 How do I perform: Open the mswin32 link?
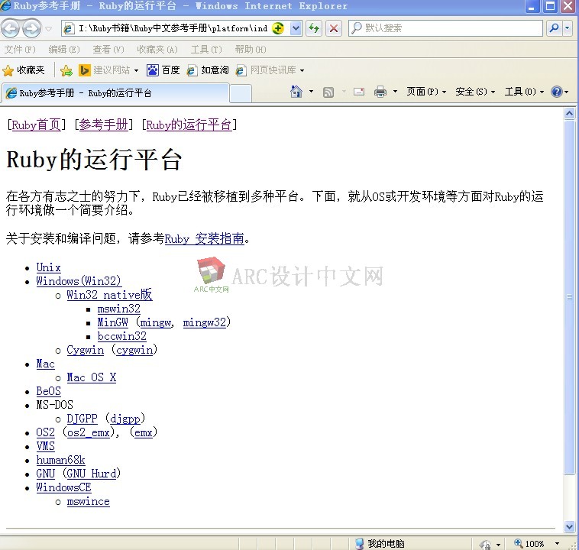[119, 309]
